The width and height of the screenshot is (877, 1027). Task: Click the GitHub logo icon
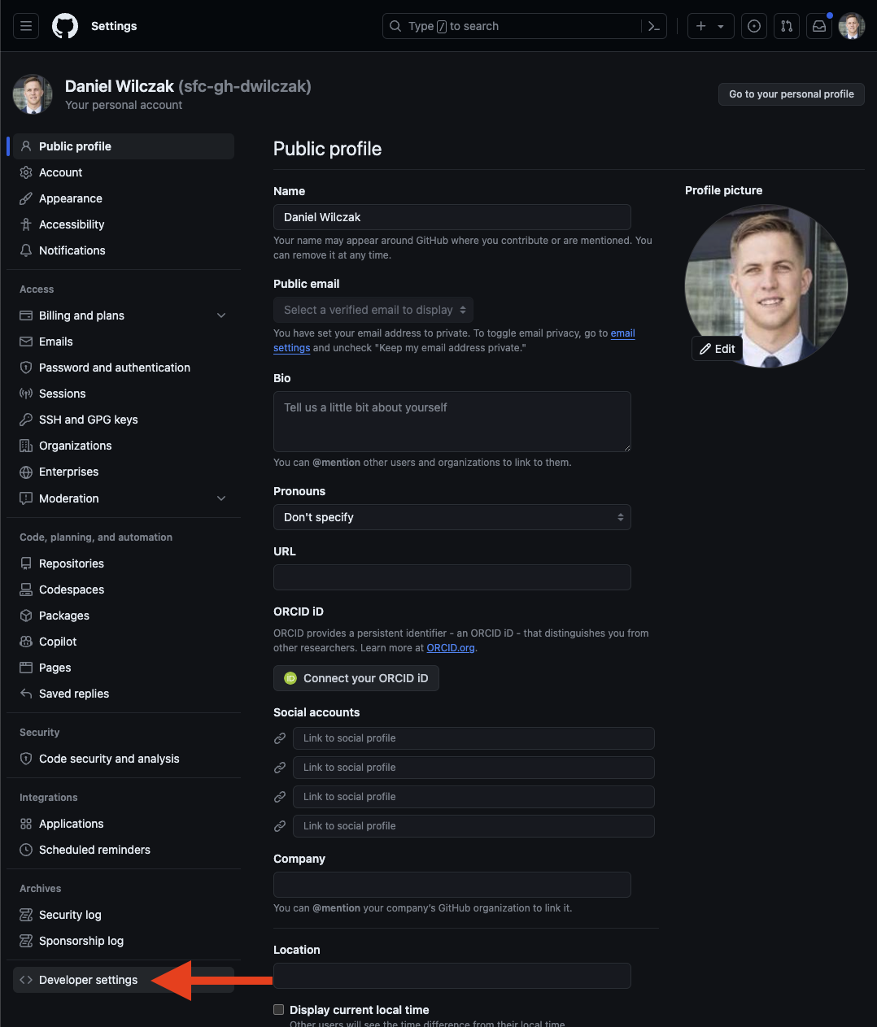click(x=65, y=26)
